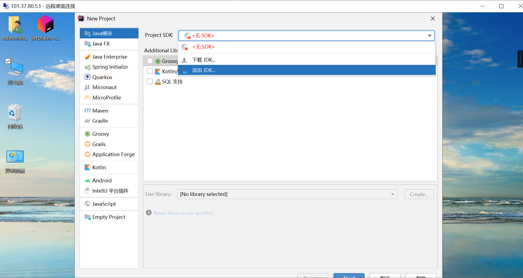This screenshot has height=278, width=523.
Task: Select the 回收站 recycle bin icon
Action: 15,116
